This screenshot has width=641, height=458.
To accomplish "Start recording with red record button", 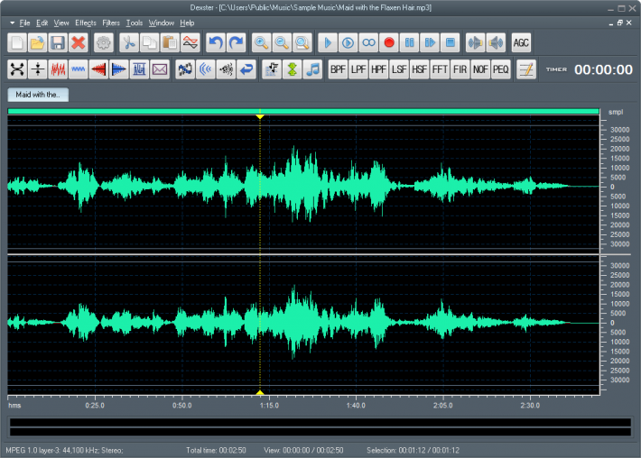I will [389, 43].
